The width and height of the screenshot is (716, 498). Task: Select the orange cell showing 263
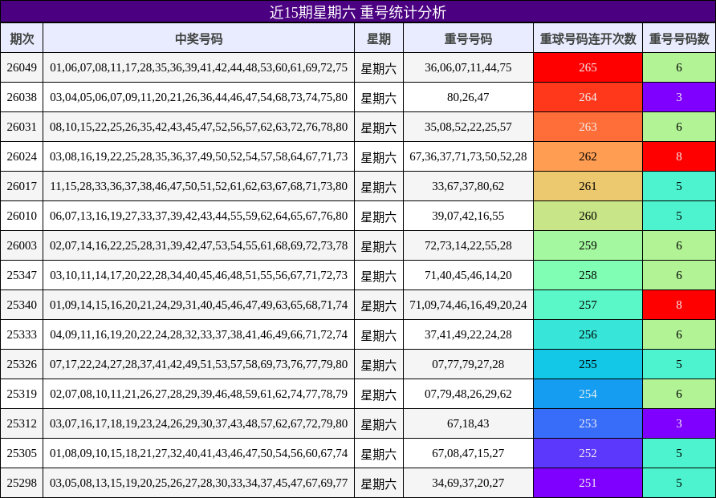click(587, 127)
